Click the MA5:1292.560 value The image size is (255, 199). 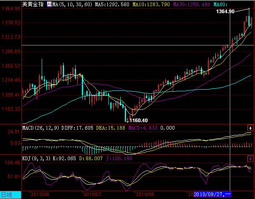pos(112,5)
